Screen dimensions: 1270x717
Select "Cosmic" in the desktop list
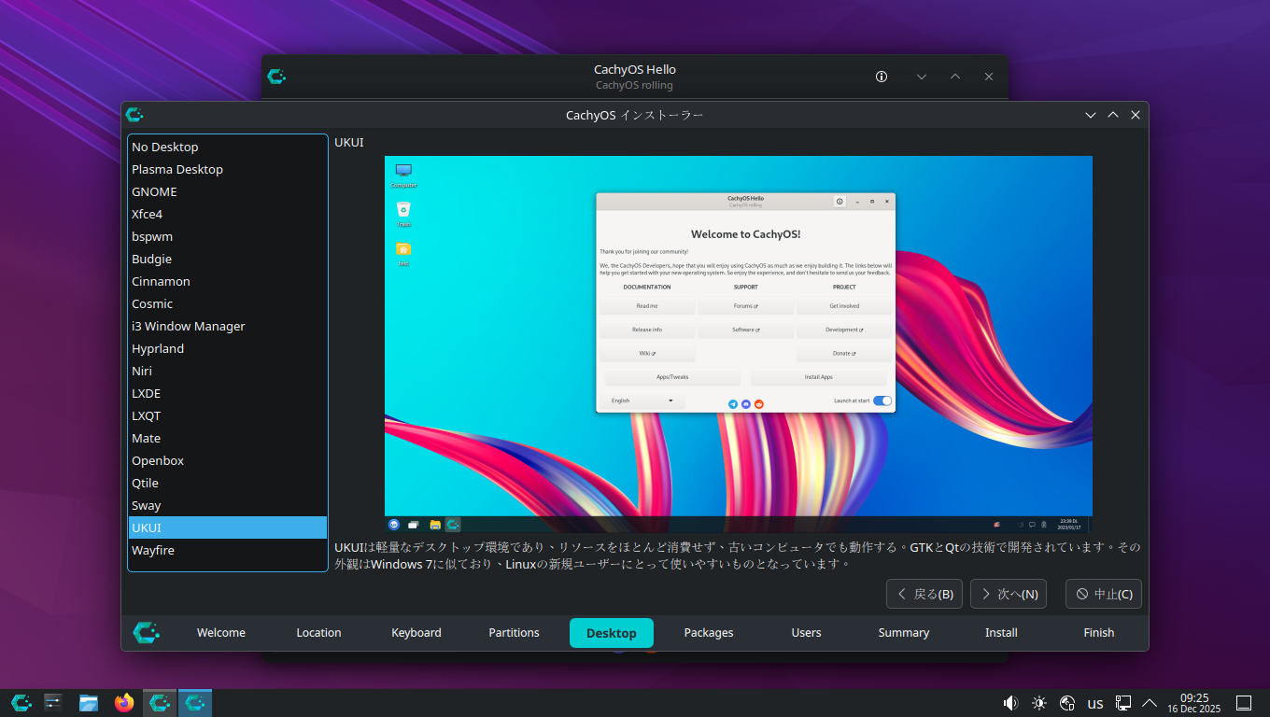(x=228, y=303)
